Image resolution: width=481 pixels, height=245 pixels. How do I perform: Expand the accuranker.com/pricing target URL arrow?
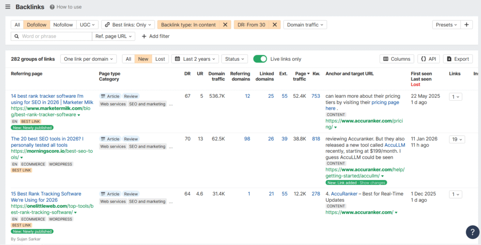coord(335,127)
